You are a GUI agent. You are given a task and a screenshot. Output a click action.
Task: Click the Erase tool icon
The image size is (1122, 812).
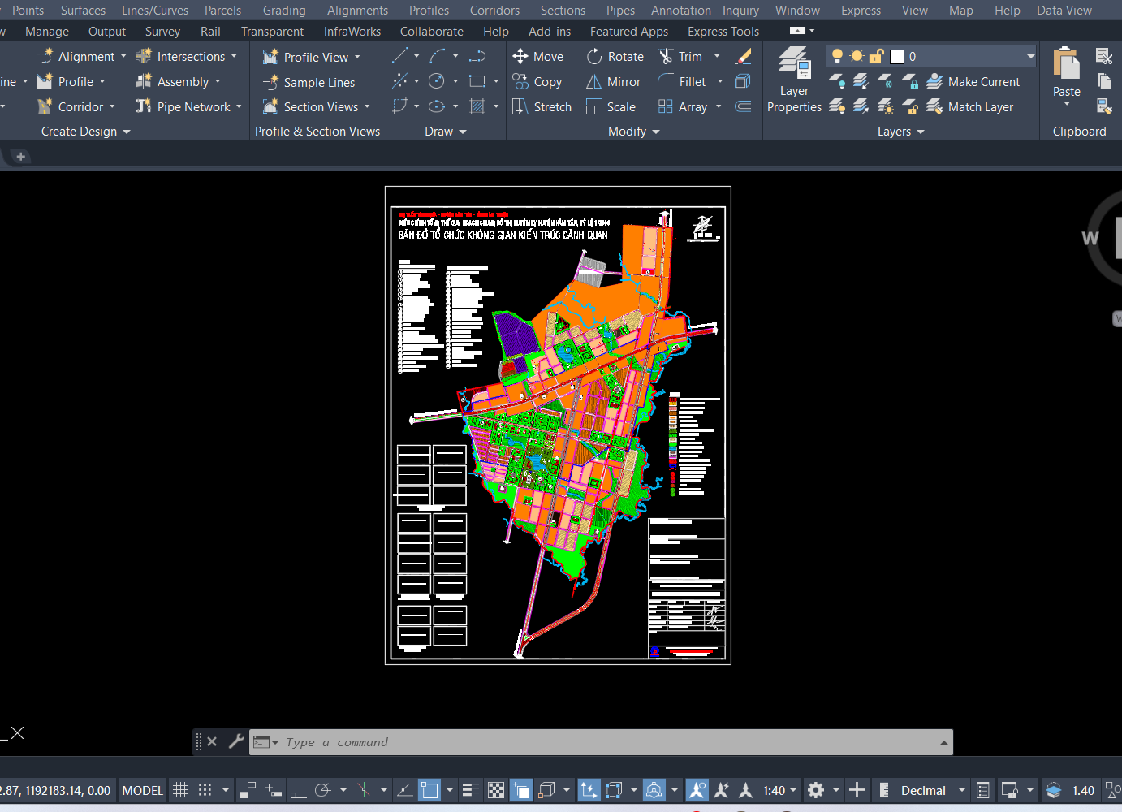click(743, 56)
